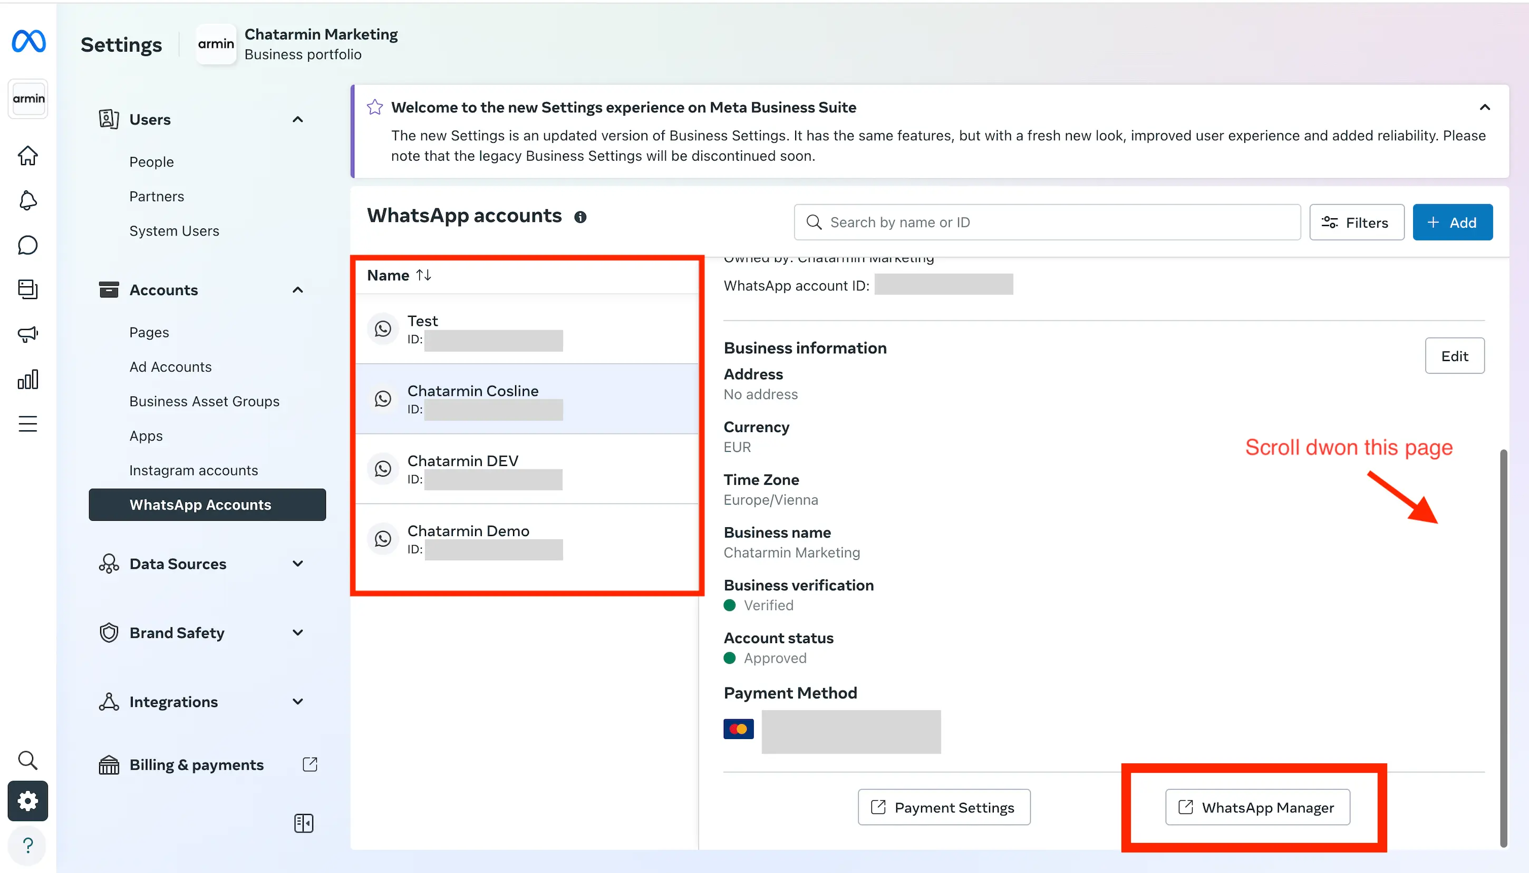Viewport: 1529px width, 873px height.
Task: Open Insights bar chart icon
Action: pyautogui.click(x=27, y=379)
